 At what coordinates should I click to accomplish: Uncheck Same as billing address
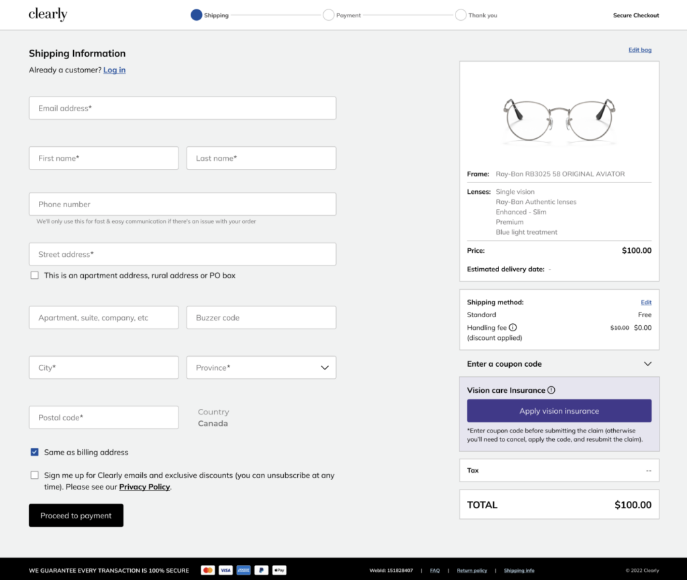click(x=35, y=452)
